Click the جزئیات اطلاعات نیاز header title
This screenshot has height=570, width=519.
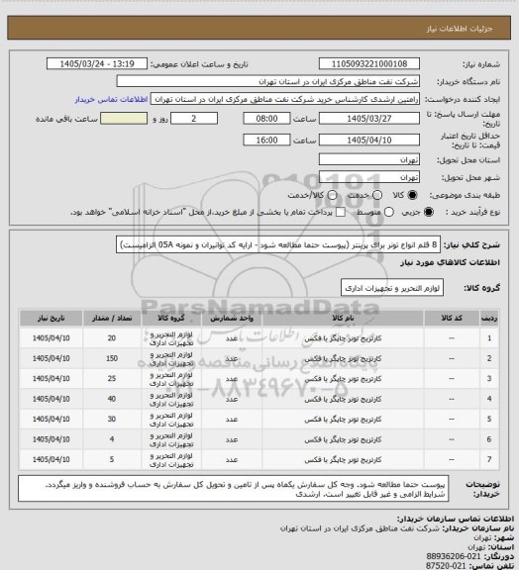pos(460,29)
